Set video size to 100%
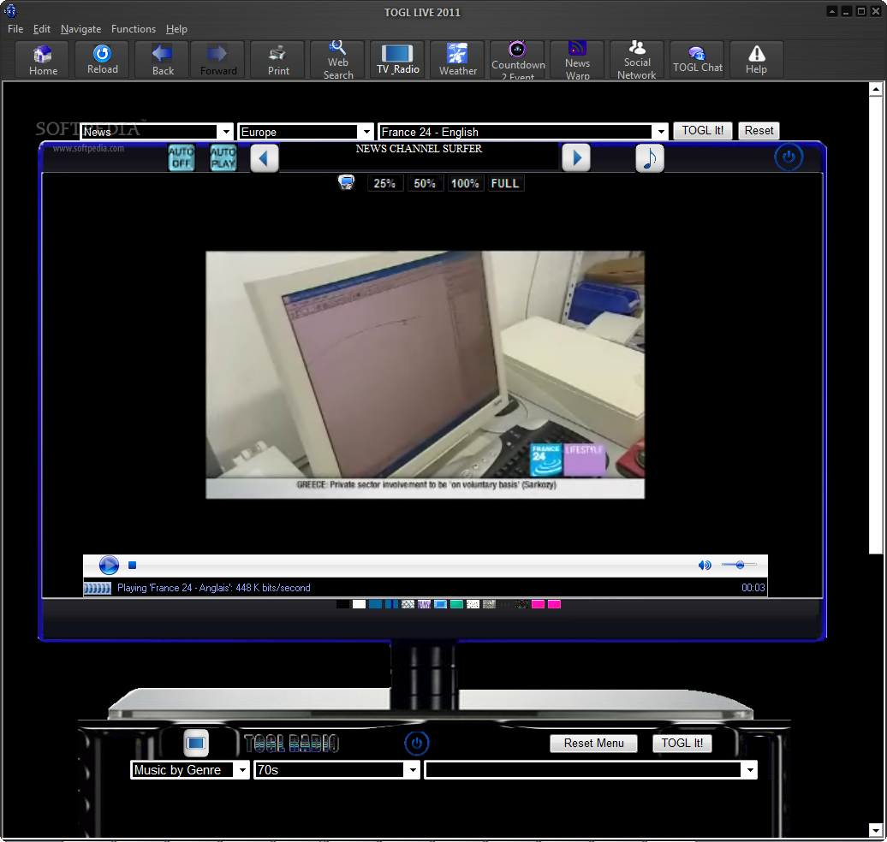887x842 pixels. [465, 183]
